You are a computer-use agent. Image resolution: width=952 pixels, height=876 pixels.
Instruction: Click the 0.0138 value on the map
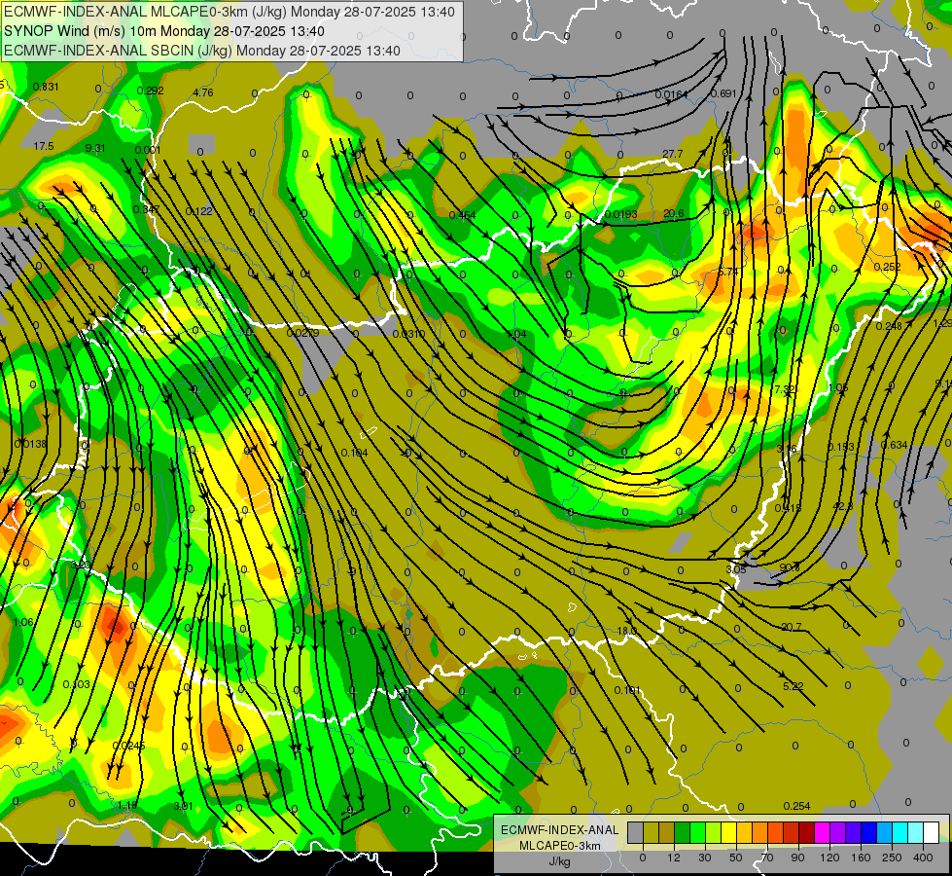(x=30, y=444)
